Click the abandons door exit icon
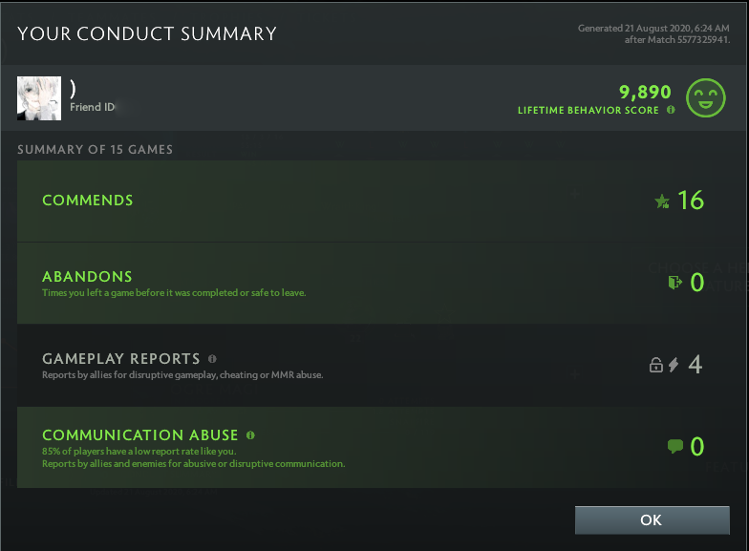Viewport: 749px width, 551px height. point(674,283)
